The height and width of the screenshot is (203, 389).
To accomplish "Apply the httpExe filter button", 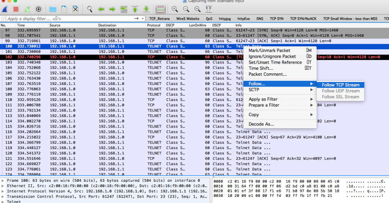I will pos(244,19).
